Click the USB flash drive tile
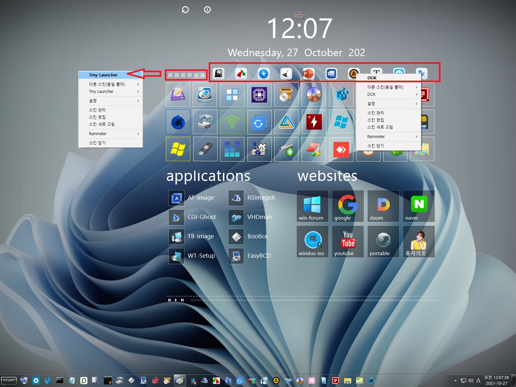 205,149
